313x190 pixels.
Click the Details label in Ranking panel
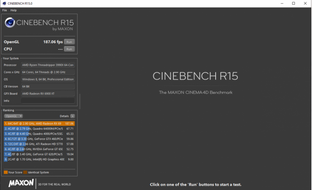coord(64,116)
